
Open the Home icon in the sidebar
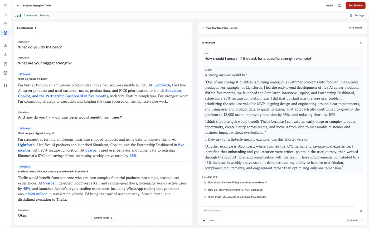[x=6, y=5]
